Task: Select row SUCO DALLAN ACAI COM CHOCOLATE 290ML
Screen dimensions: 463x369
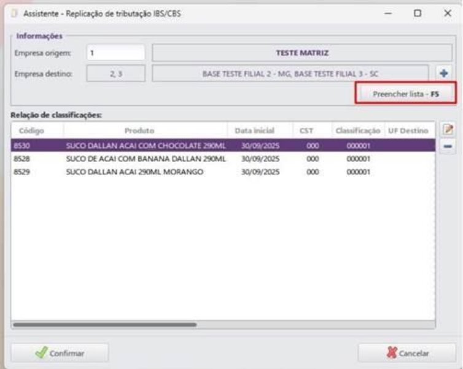Action: click(223, 146)
